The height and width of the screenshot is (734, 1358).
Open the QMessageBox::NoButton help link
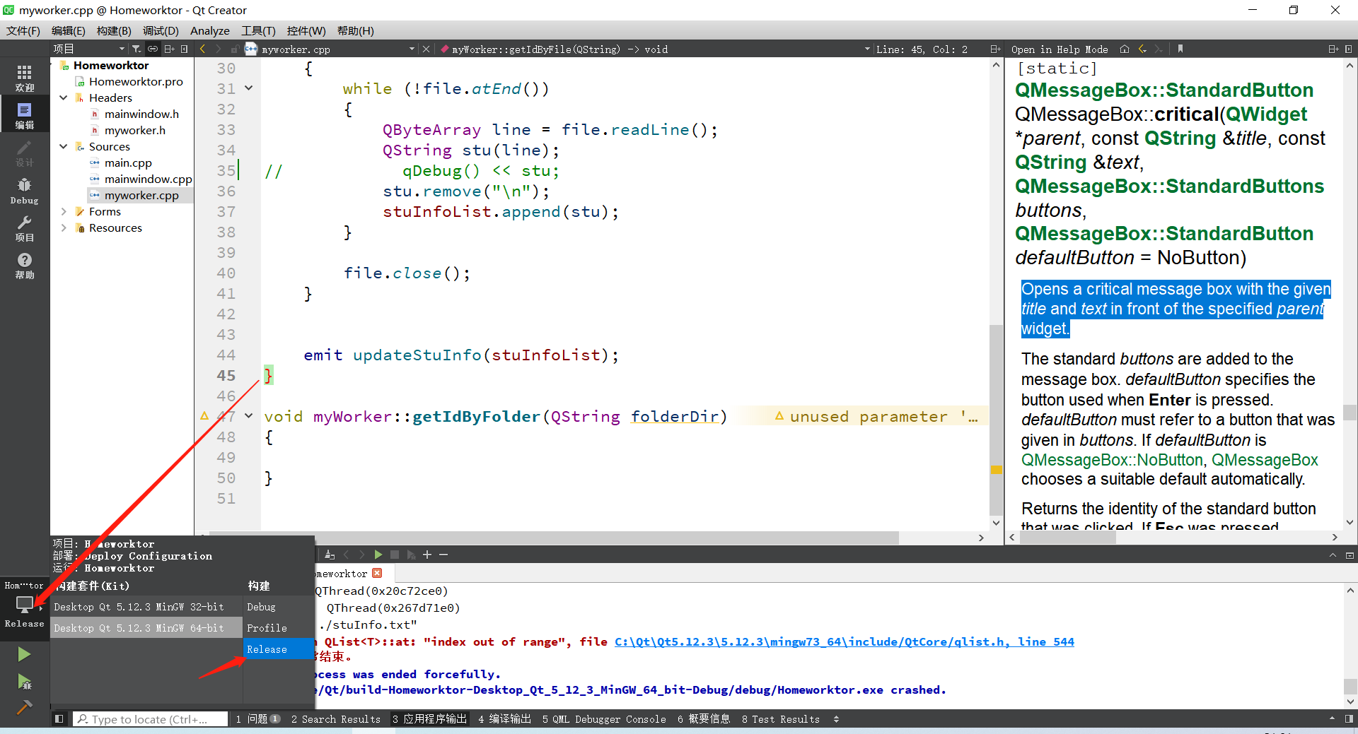click(x=1112, y=460)
